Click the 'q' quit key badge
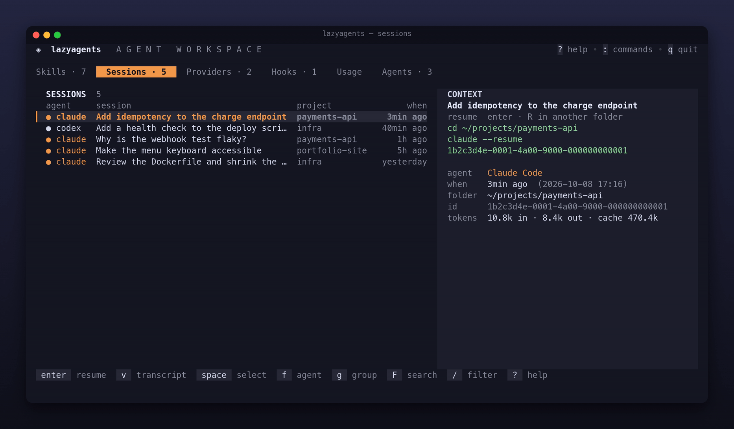734x429 pixels. coord(670,50)
